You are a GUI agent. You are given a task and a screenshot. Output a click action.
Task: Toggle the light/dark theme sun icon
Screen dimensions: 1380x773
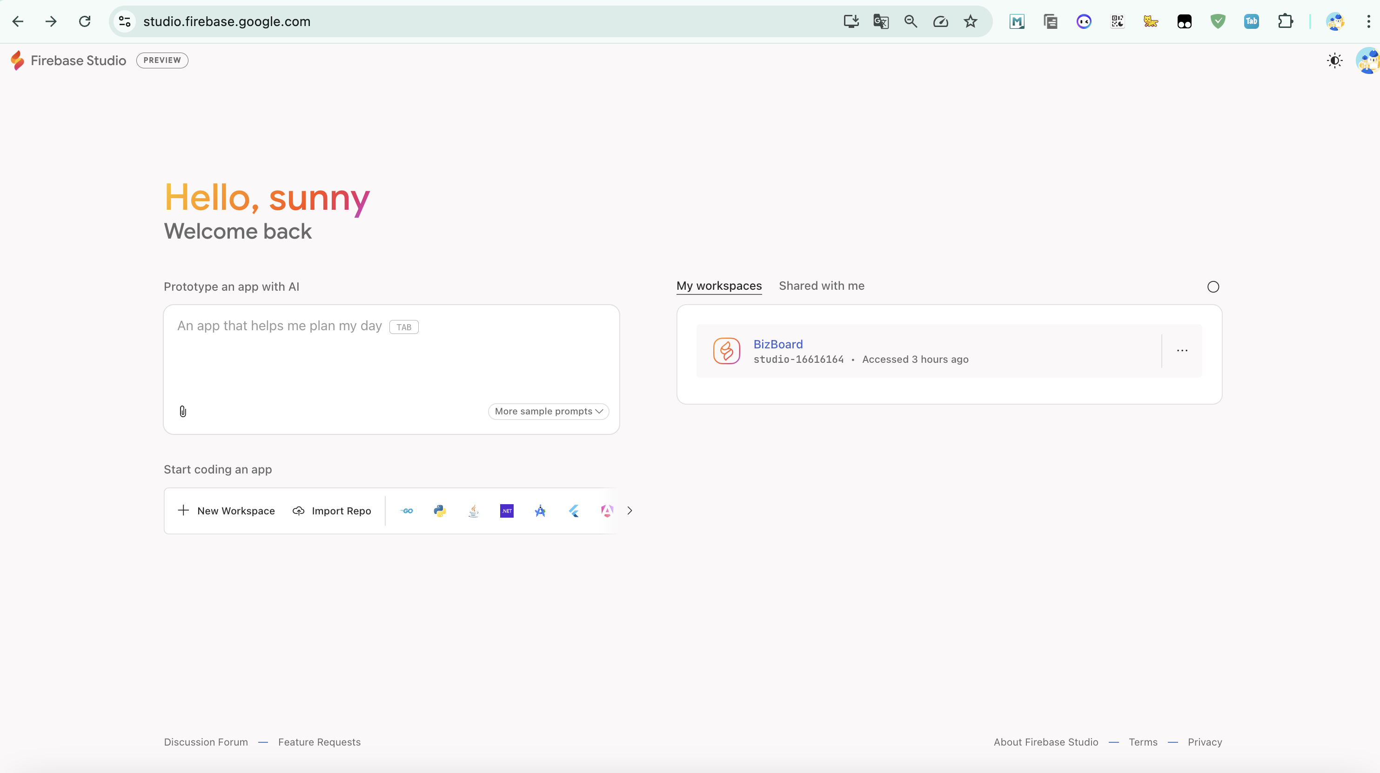1334,60
